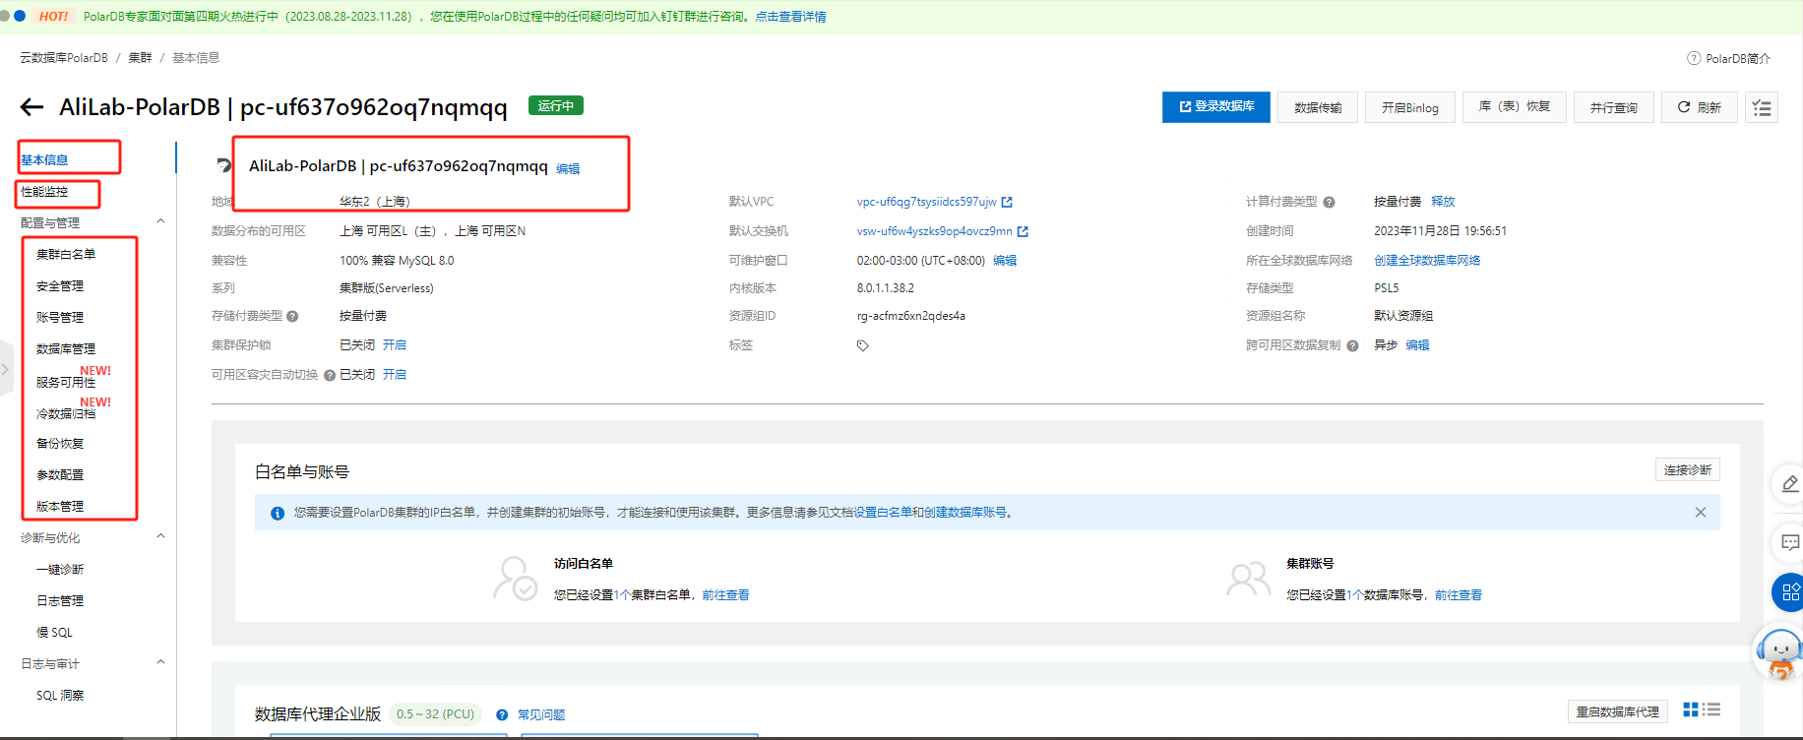This screenshot has width=1803, height=740.
Task: Go to 集群白名单 page
Action: [x=66, y=254]
